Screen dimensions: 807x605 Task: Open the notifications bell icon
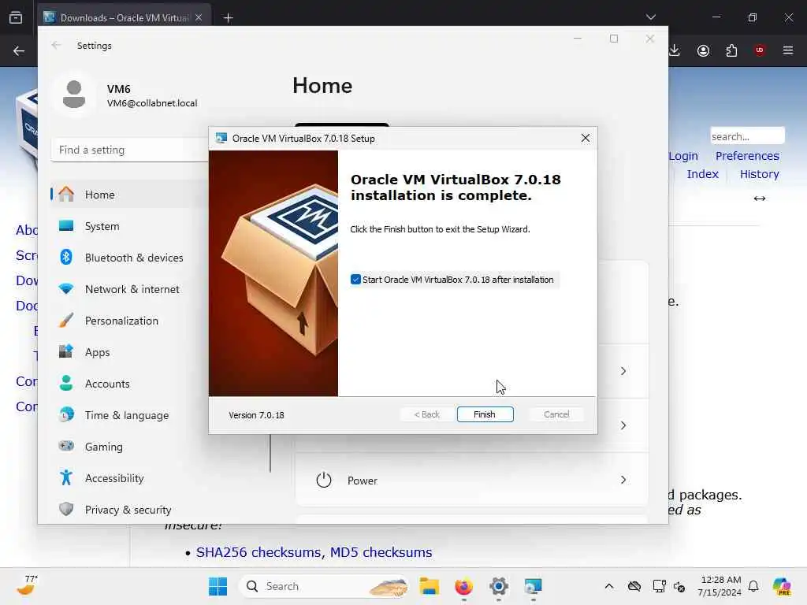coord(753,586)
